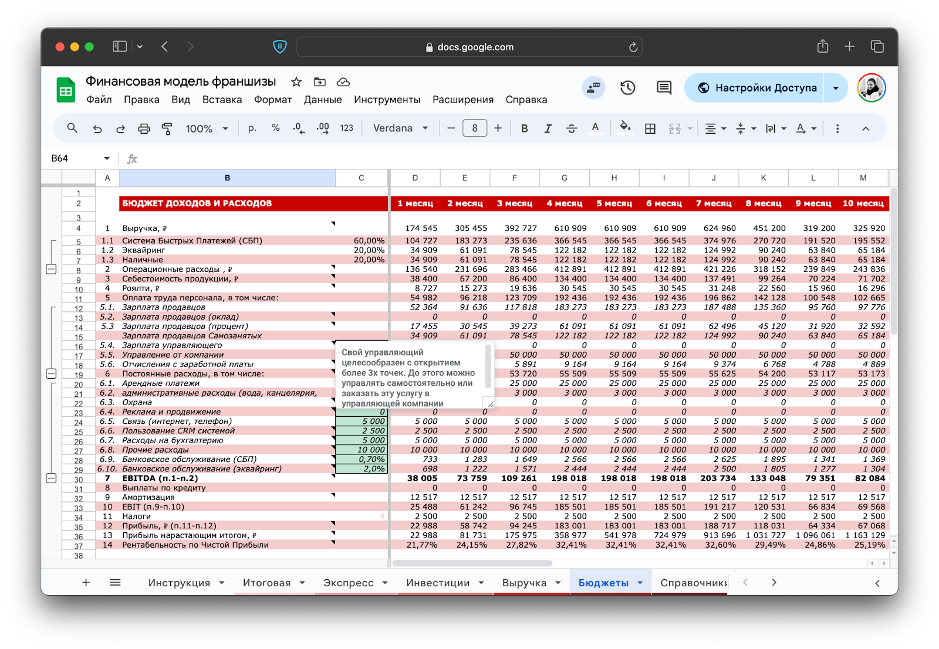Switch to the Инвестиции sheet tab
The image size is (939, 649).
438,582
